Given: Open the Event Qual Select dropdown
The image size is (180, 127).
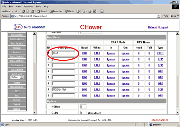Looking at the screenshot, I should [x=17, y=77].
